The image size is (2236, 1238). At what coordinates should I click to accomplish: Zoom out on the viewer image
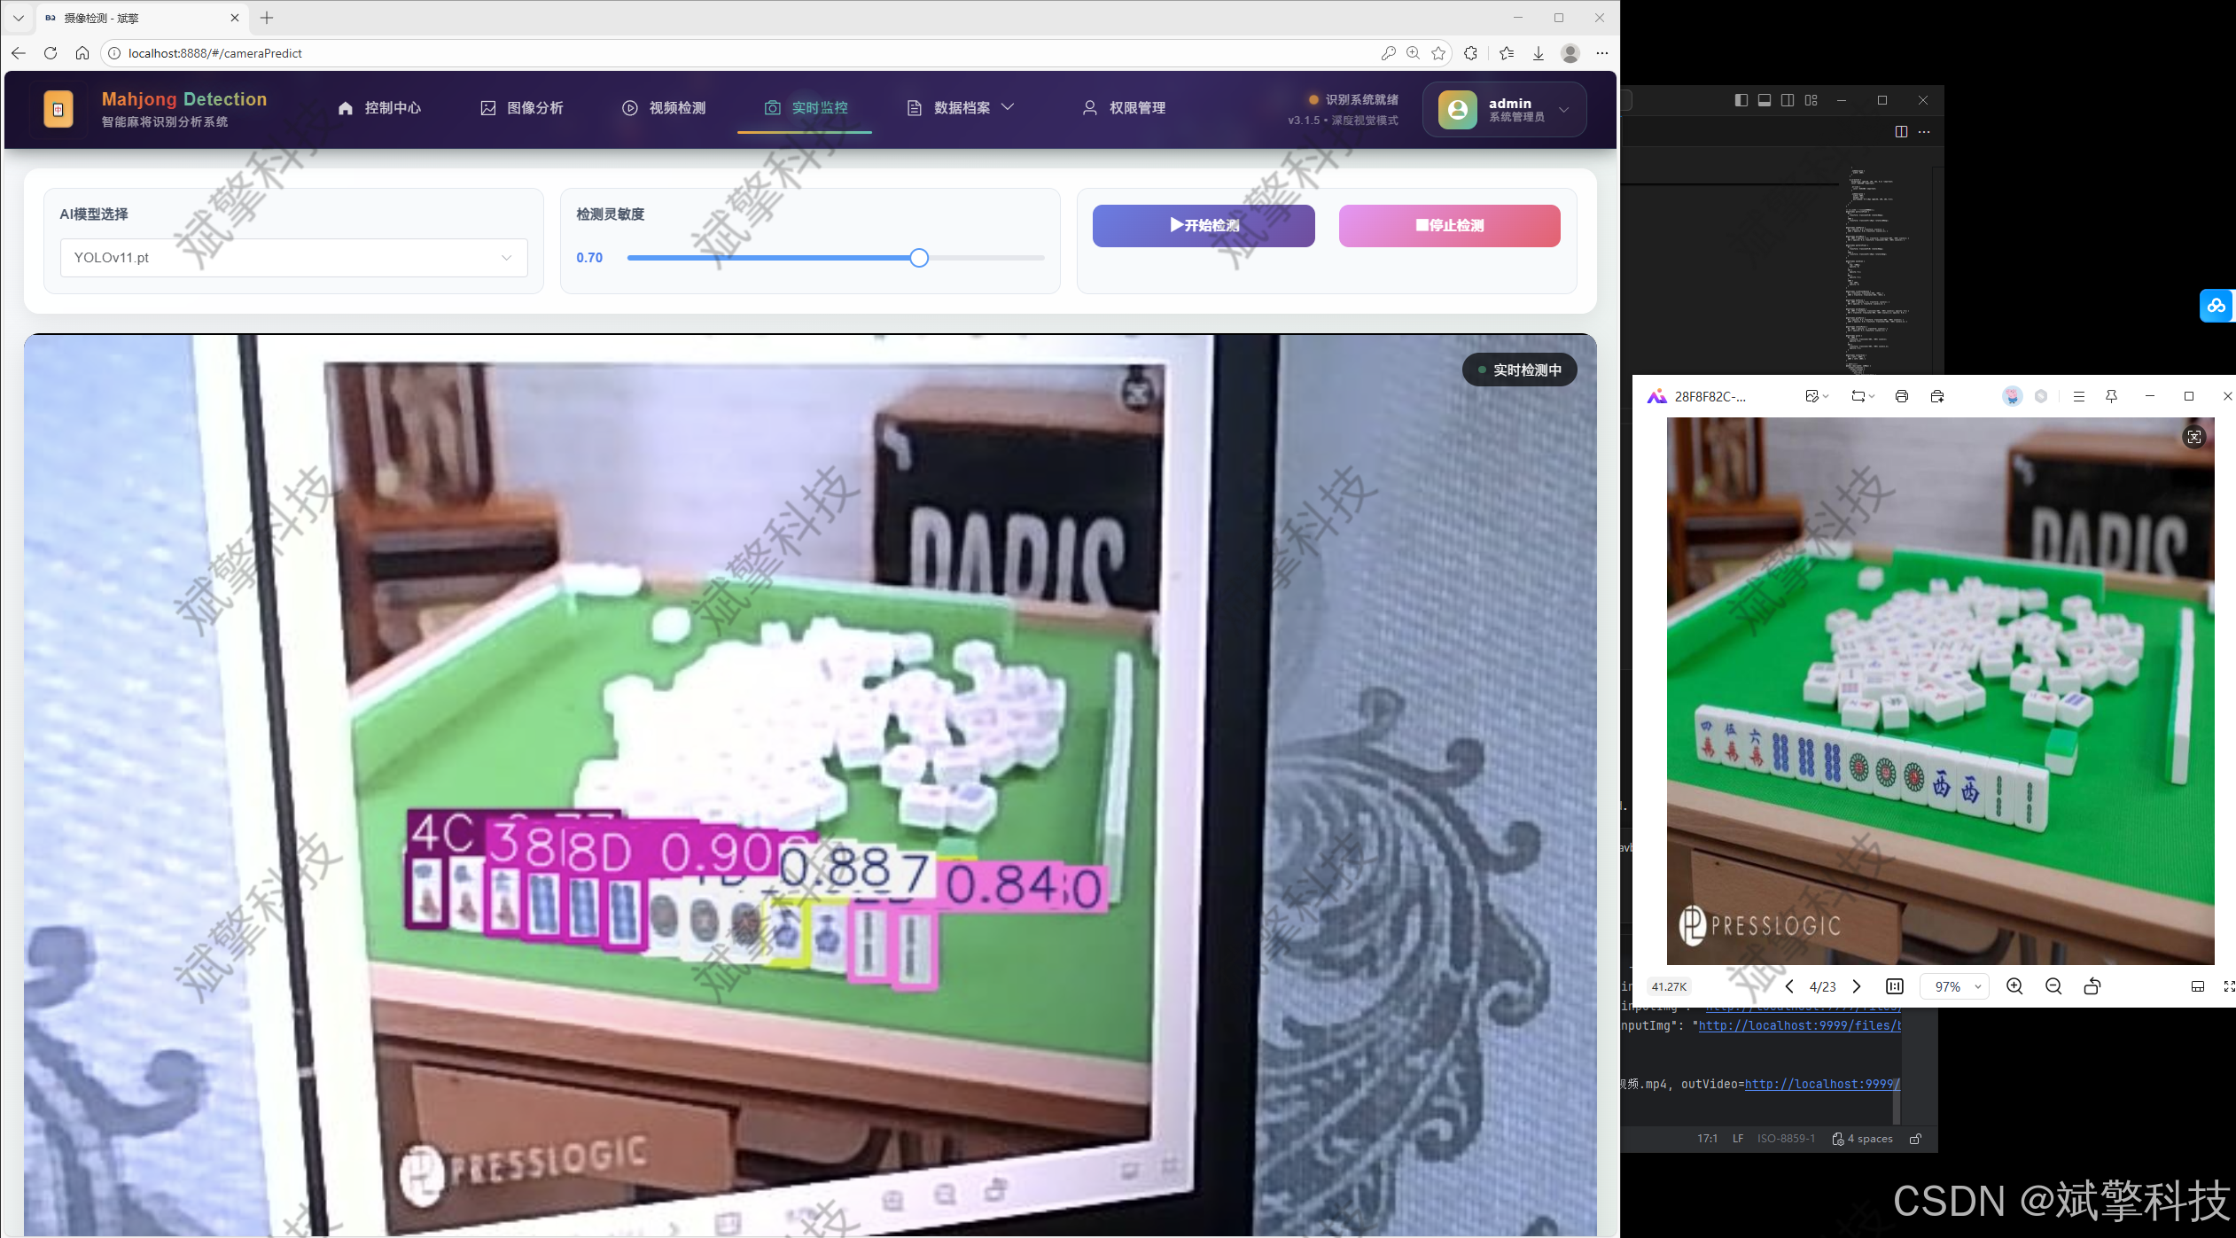2053,986
